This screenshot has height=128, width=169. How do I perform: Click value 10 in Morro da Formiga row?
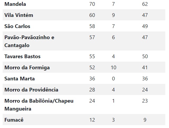point(113,67)
